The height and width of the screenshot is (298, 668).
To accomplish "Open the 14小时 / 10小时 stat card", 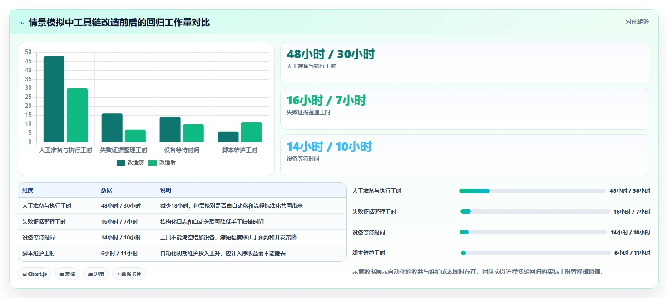I will (465, 155).
